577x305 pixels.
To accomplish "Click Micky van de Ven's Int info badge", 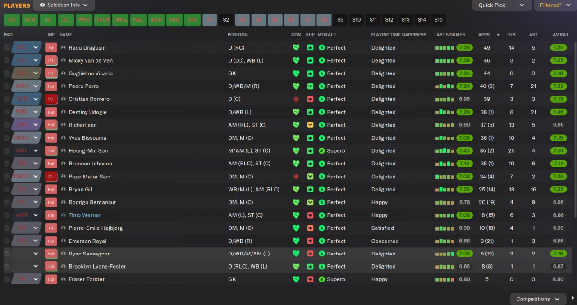I will [x=51, y=60].
